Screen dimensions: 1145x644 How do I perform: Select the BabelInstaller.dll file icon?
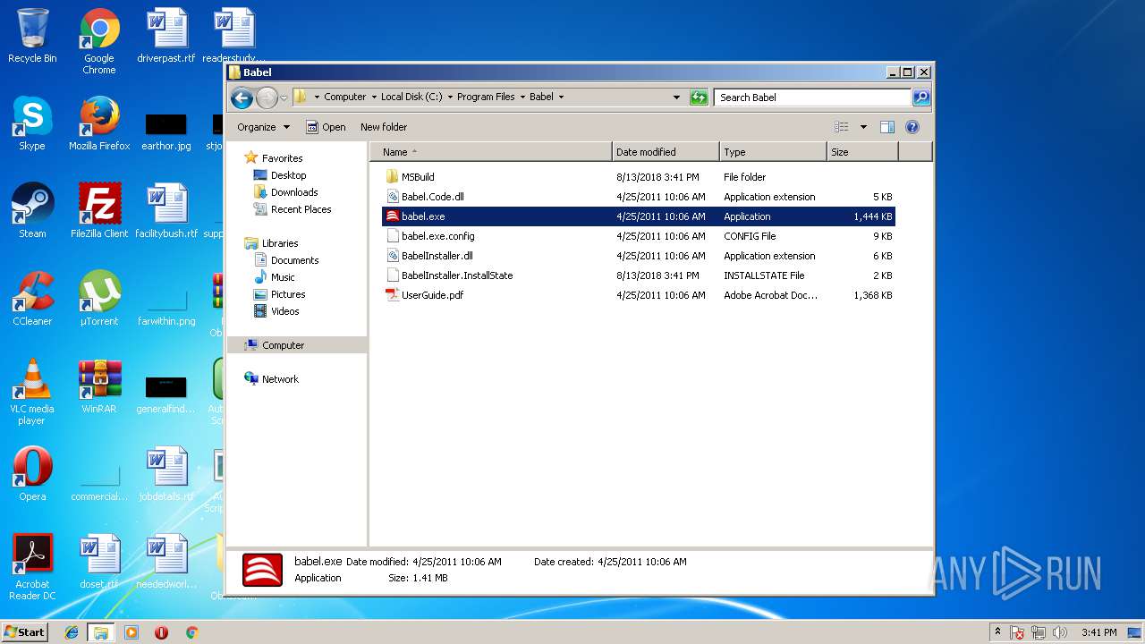pyautogui.click(x=392, y=256)
